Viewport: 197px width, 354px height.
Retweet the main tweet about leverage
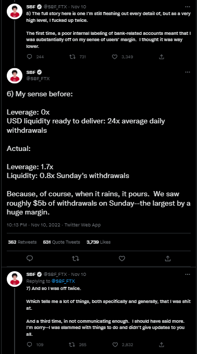[x=76, y=258]
